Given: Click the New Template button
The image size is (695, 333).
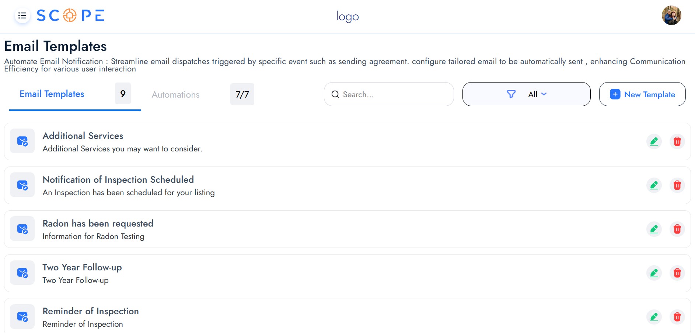Looking at the screenshot, I should [x=642, y=94].
